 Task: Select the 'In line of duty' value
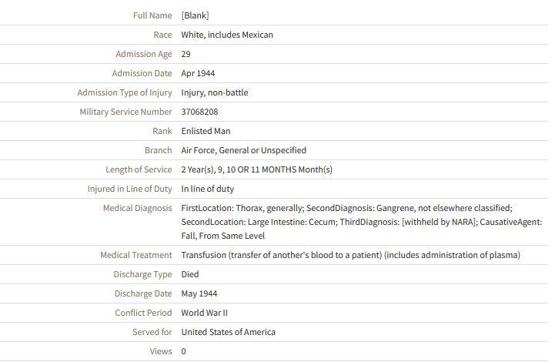(x=207, y=189)
